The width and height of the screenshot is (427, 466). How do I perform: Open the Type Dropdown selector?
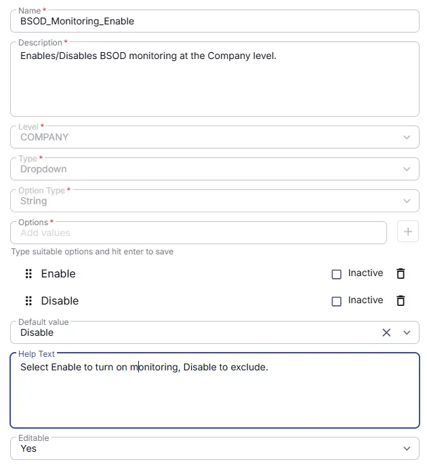[x=215, y=169]
